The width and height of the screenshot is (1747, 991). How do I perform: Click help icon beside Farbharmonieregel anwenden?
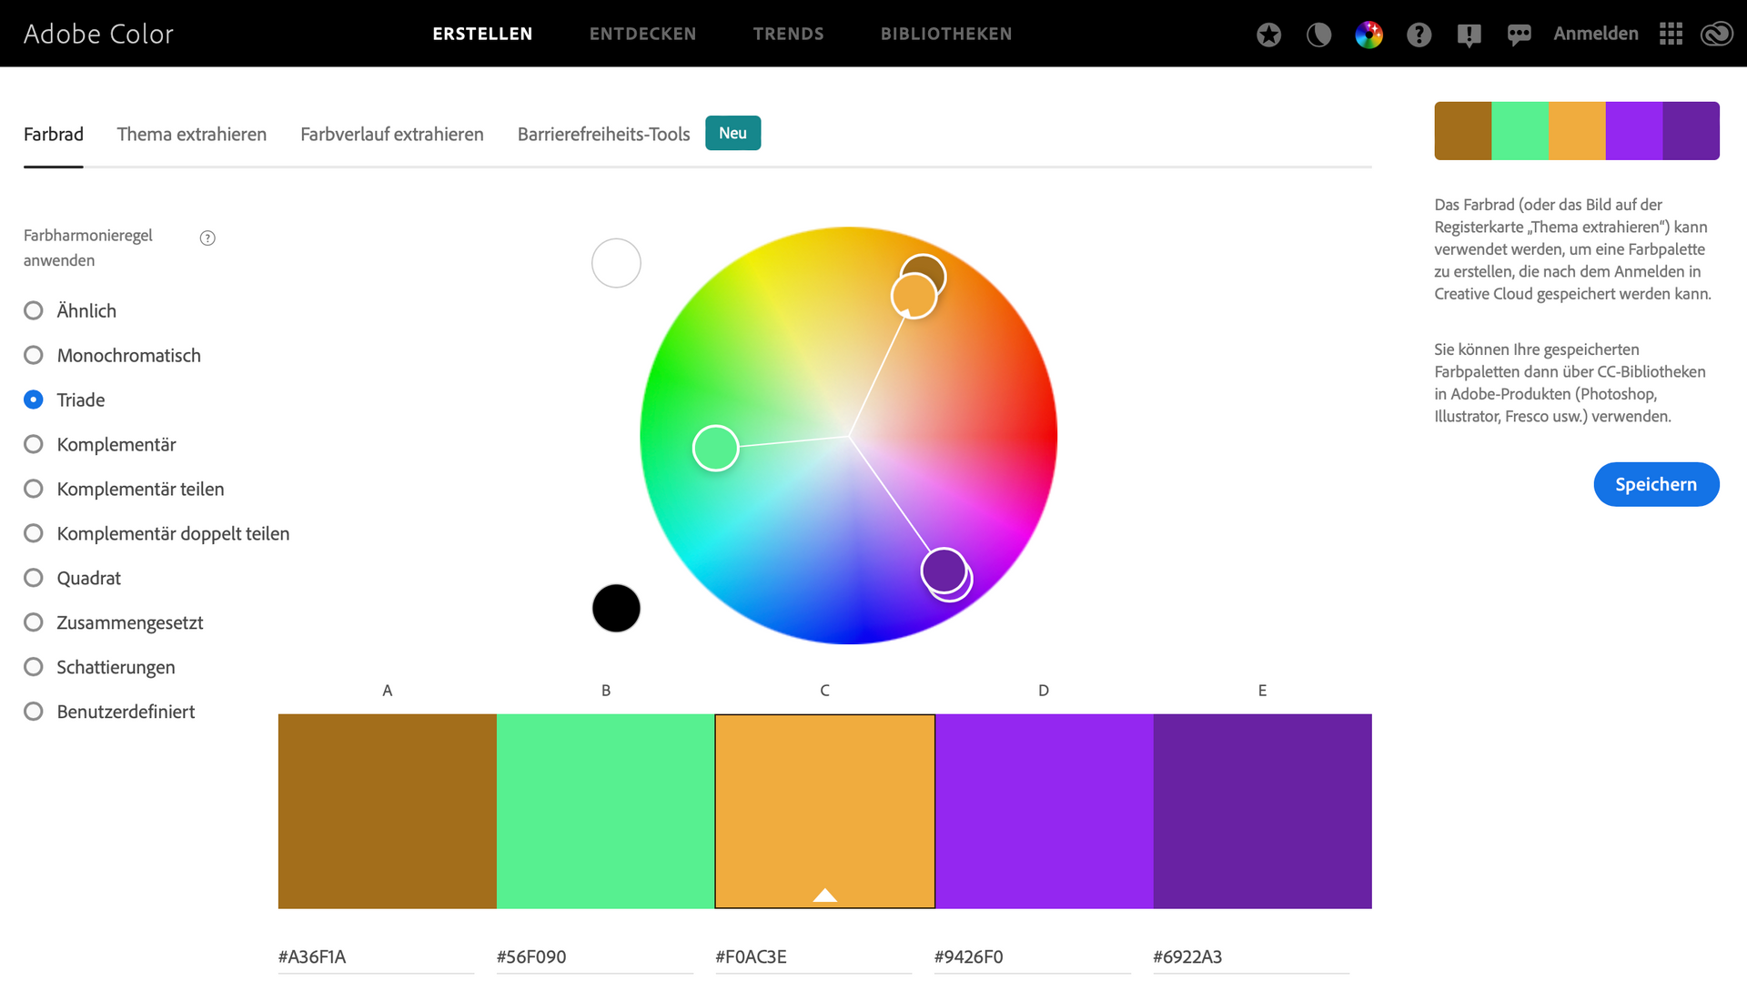[207, 238]
